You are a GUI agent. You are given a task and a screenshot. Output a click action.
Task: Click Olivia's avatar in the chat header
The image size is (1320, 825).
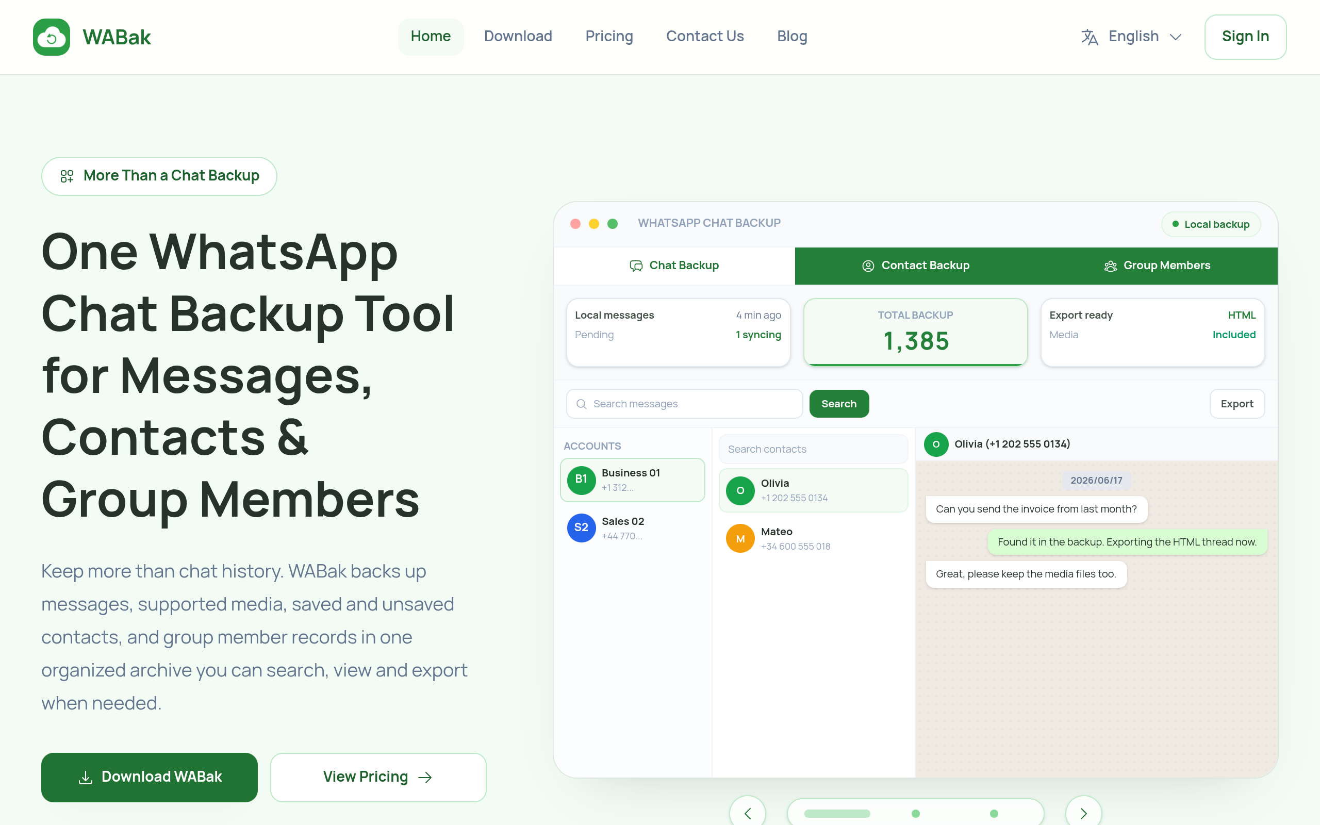[936, 444]
